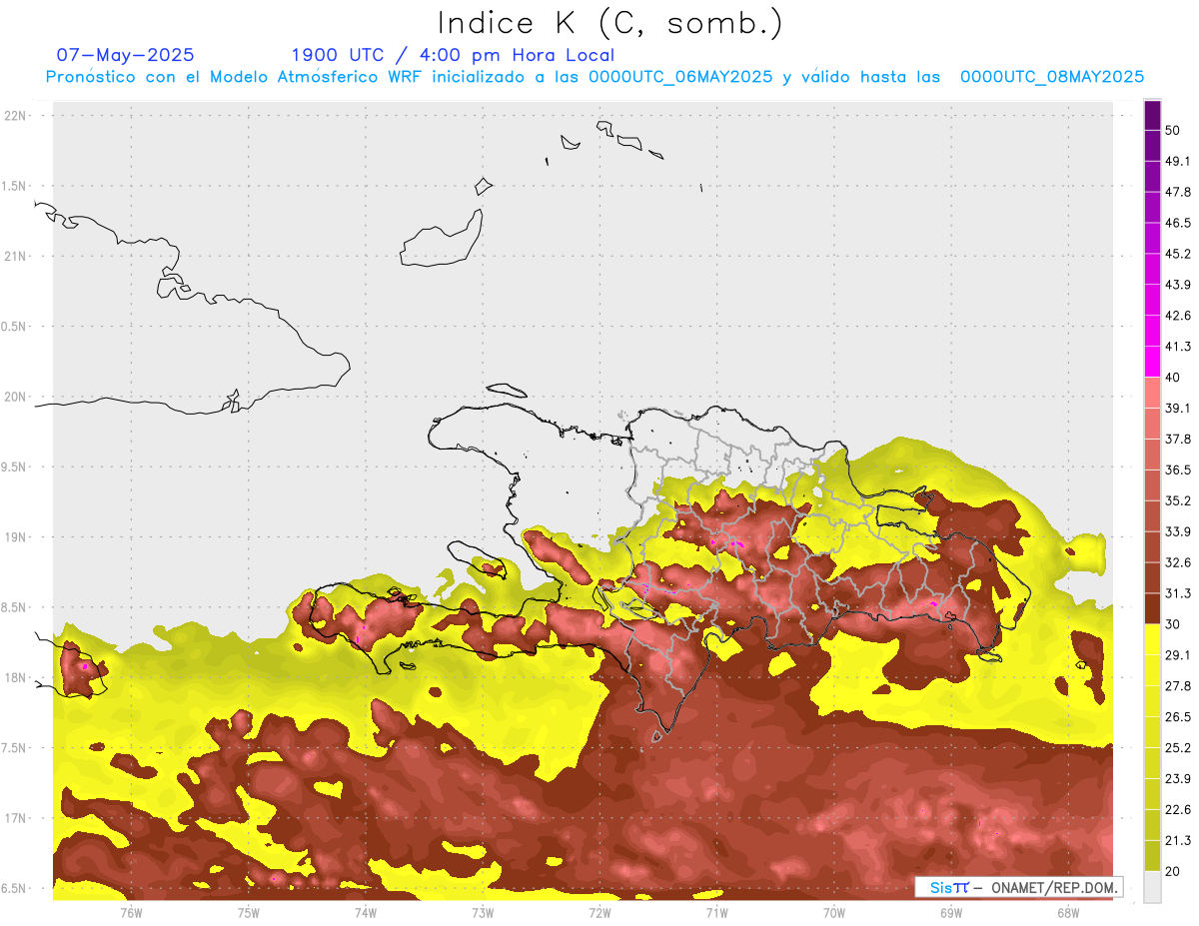The width and height of the screenshot is (1199, 926).
Task: Click the '07-May-2025' date text
Action: coord(125,55)
